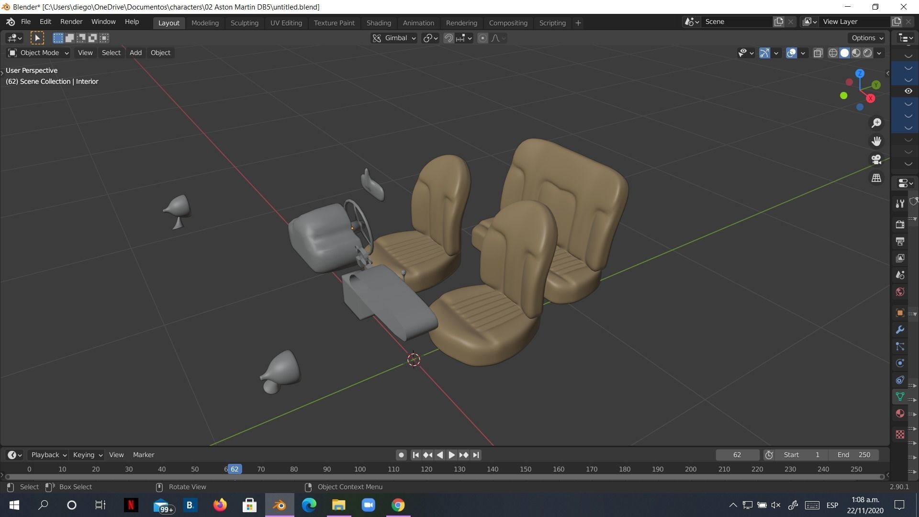The image size is (919, 517).
Task: Set selection mode to extend selection
Action: 69,38
